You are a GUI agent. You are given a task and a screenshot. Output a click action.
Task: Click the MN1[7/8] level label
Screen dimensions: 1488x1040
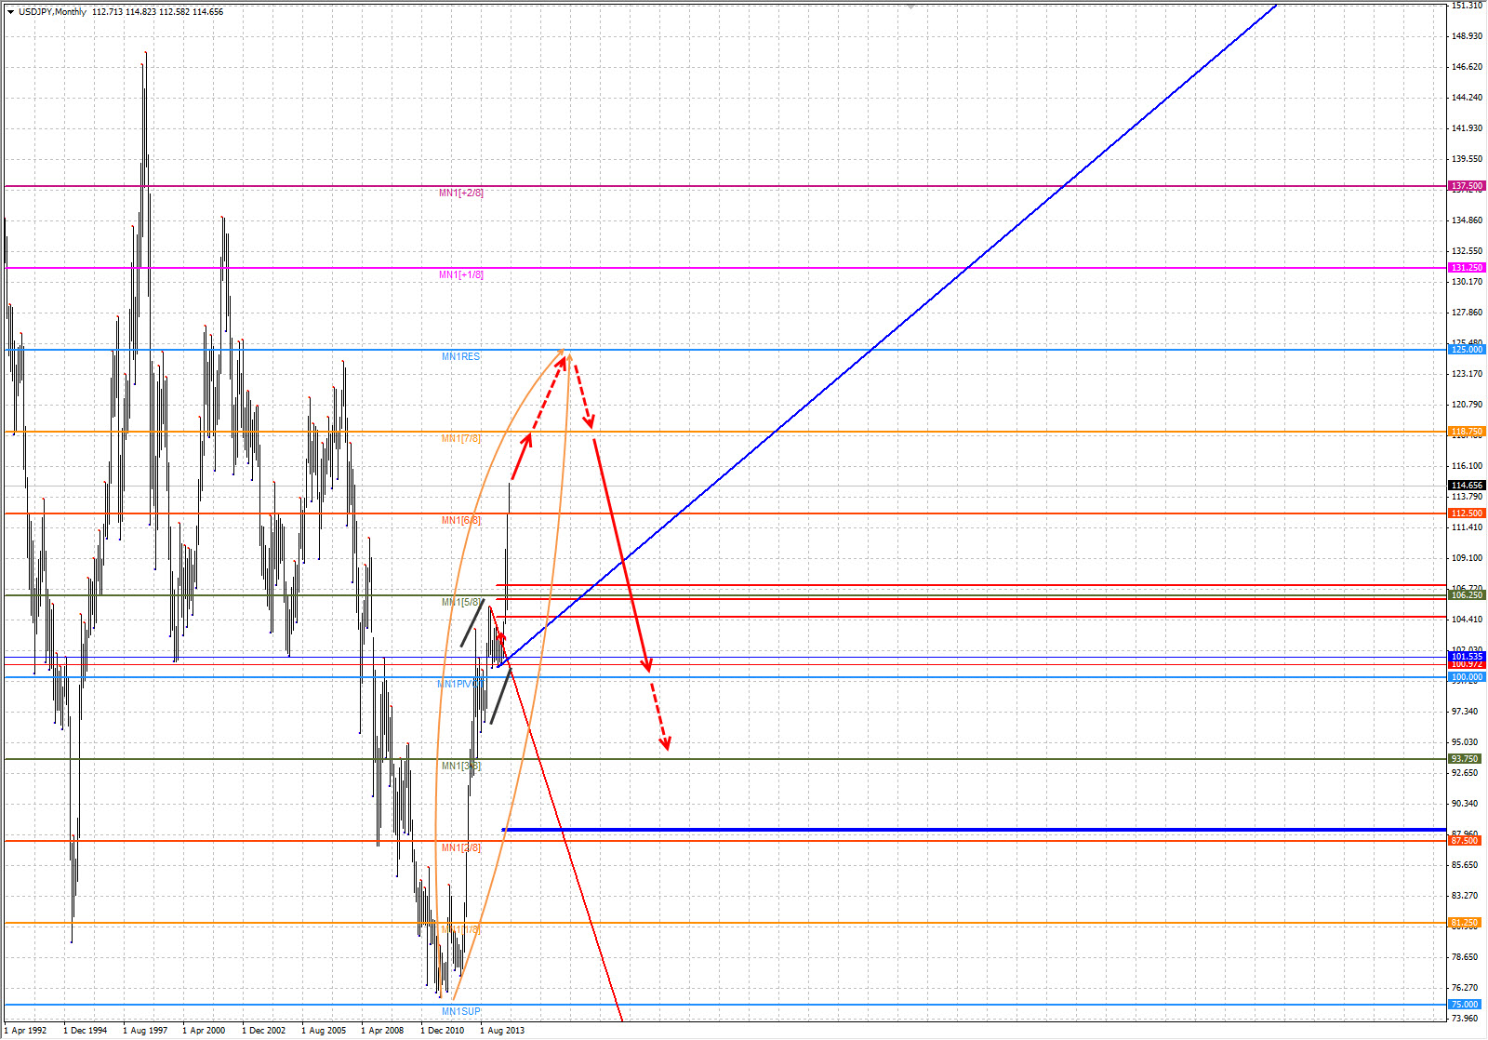[x=460, y=439]
